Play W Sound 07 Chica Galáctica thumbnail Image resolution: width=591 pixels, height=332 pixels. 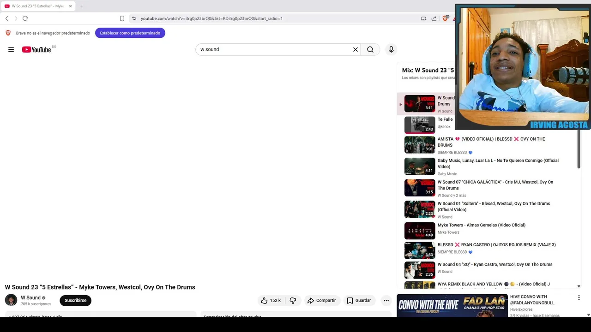pos(420,188)
